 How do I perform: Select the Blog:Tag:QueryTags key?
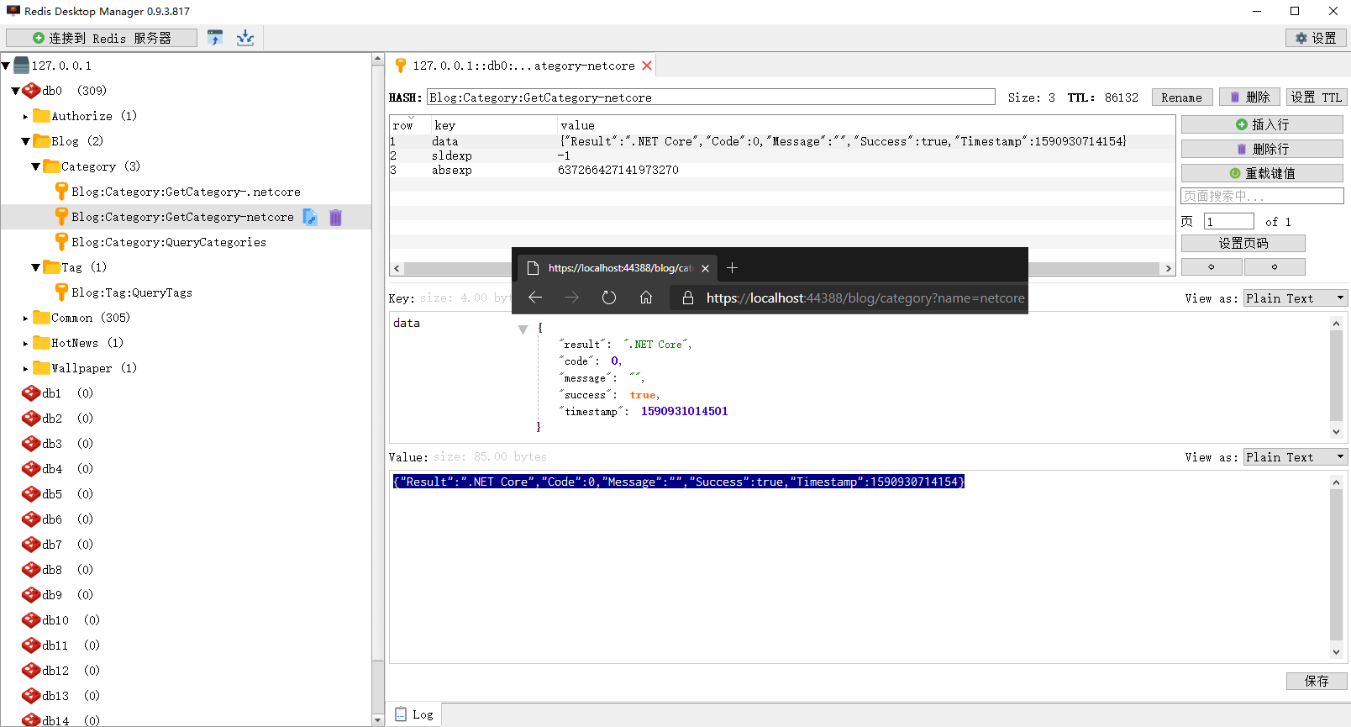click(132, 292)
